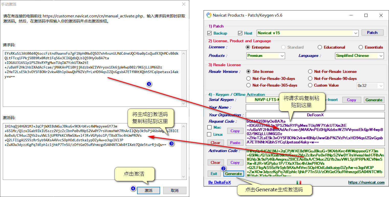Choose the Not-For-Resale-90-days option

click(310, 78)
